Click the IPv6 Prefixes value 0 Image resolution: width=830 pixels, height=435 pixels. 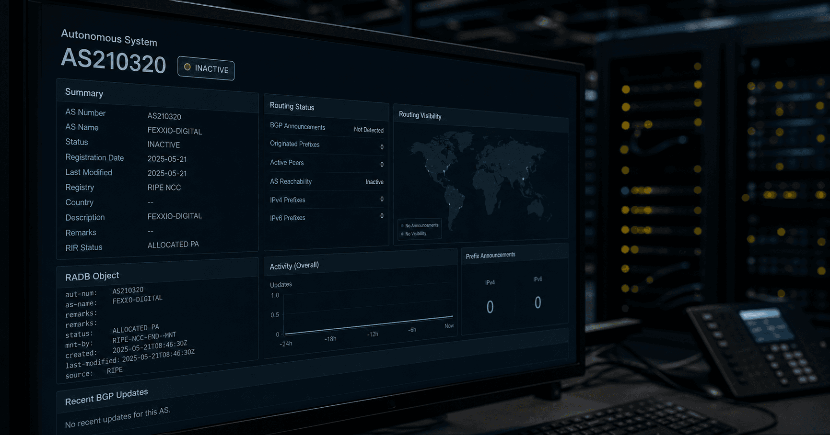(x=382, y=216)
